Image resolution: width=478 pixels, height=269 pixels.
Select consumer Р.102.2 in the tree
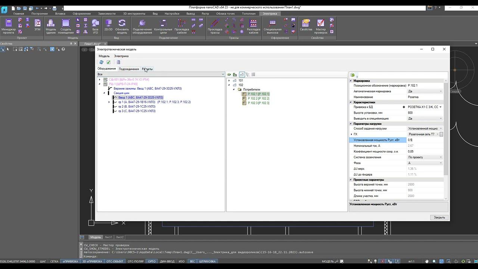click(x=258, y=99)
